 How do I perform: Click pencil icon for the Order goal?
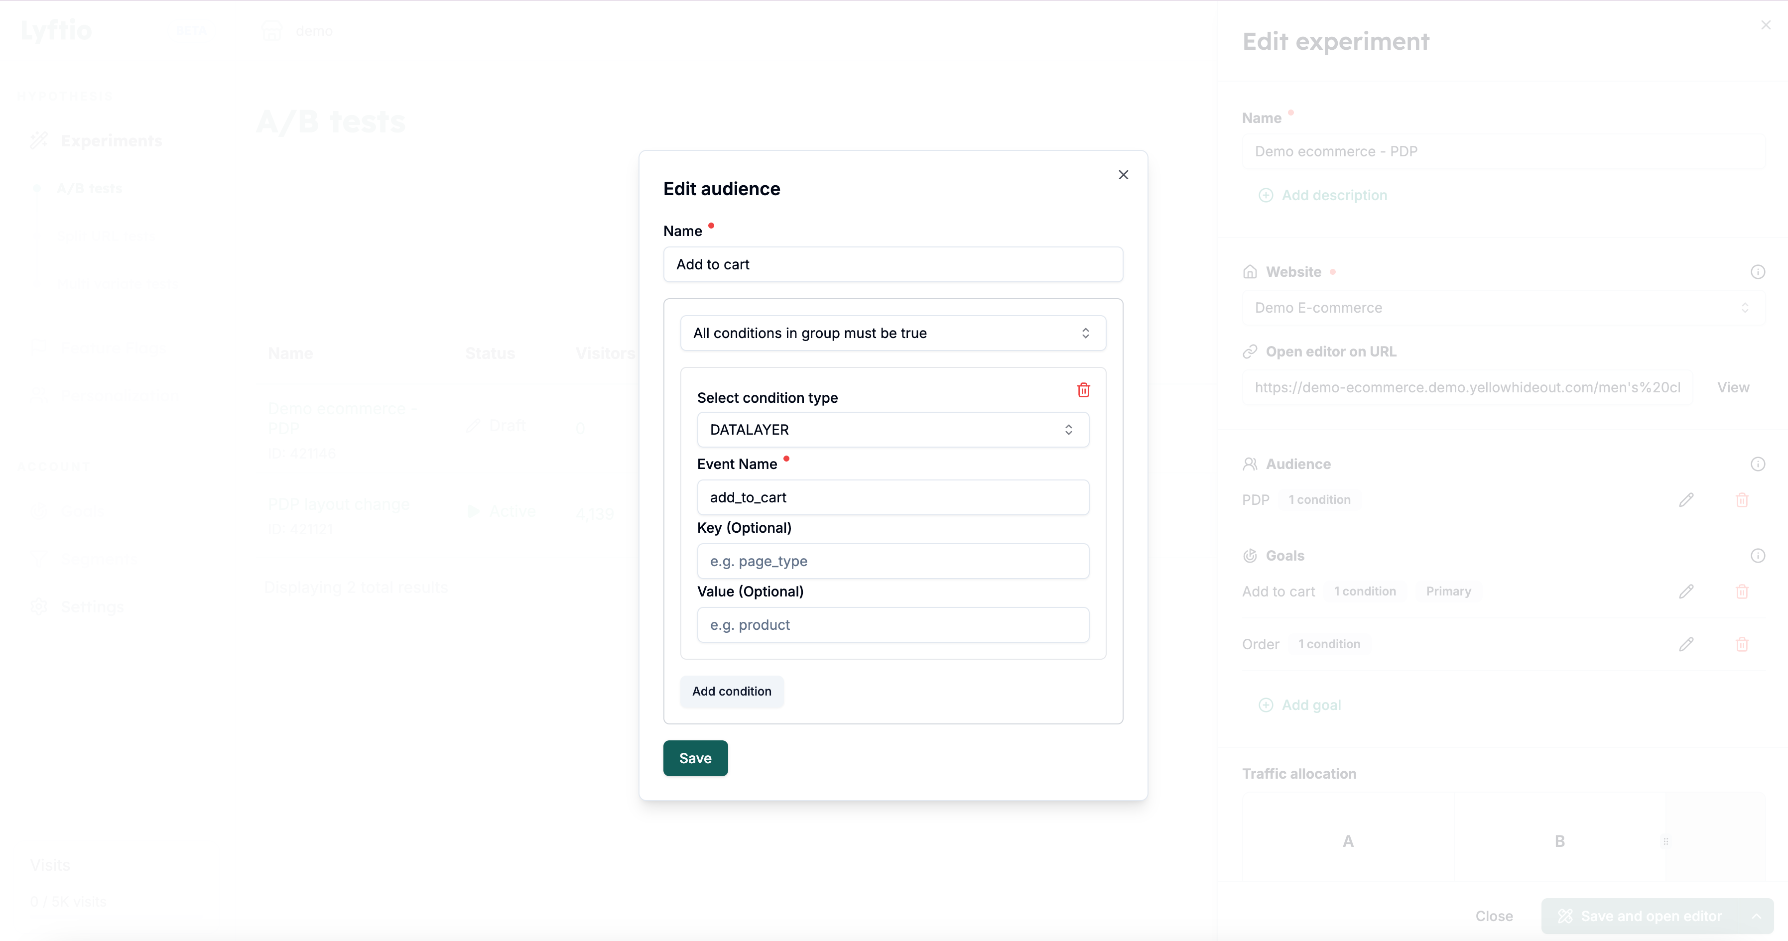pyautogui.click(x=1686, y=644)
